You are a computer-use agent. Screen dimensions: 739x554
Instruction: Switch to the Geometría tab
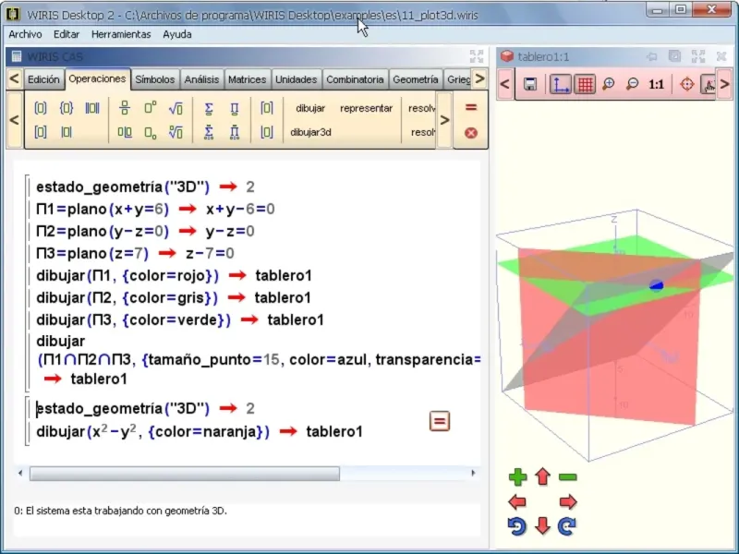coord(415,79)
